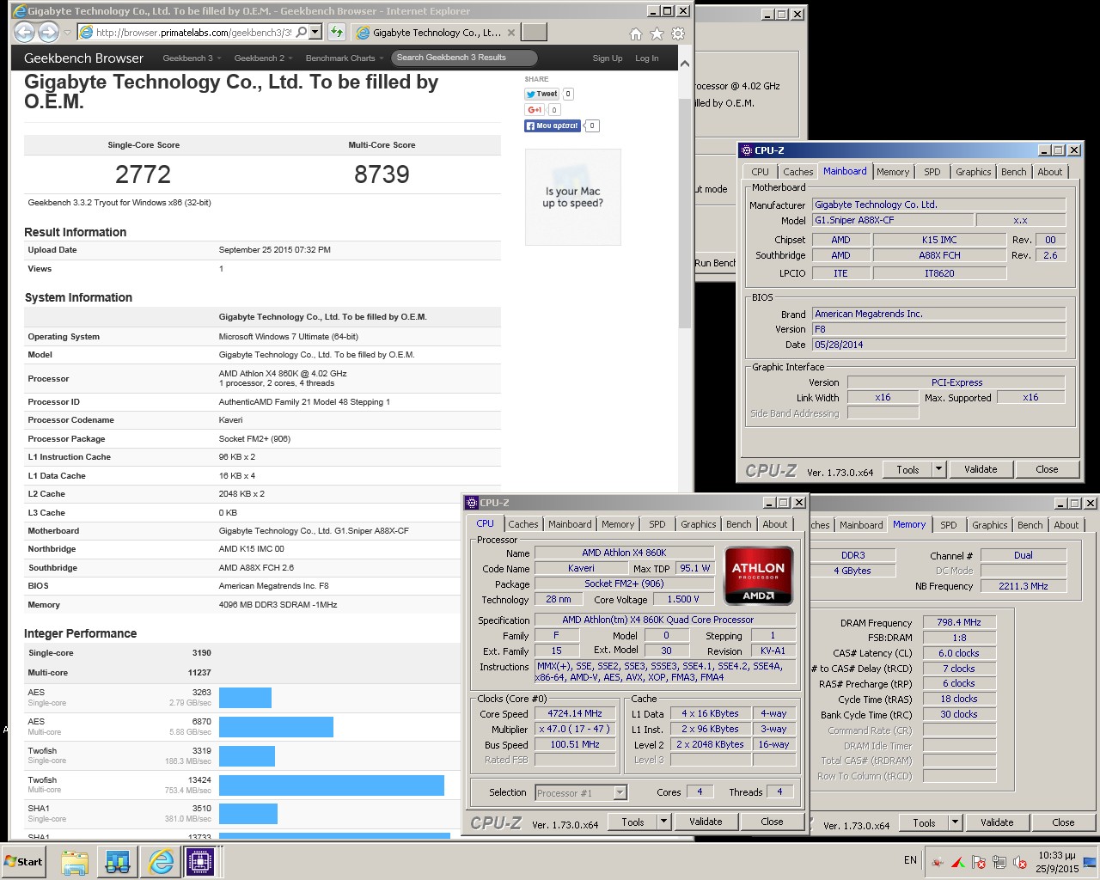Open the address bar autocomplete dropdown
The width and height of the screenshot is (1100, 880).
(315, 33)
